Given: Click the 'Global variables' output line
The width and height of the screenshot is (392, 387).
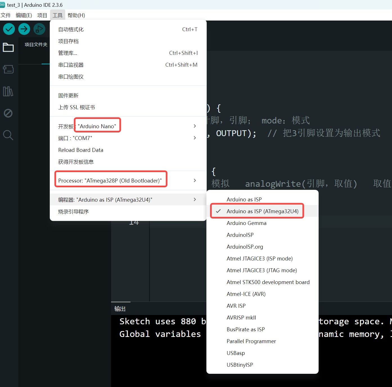Looking at the screenshot, I should point(160,334).
